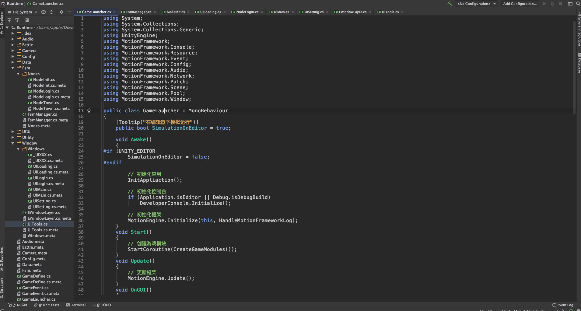Build the solution with the hammer icon
This screenshot has width=581, height=311.
(450, 3)
